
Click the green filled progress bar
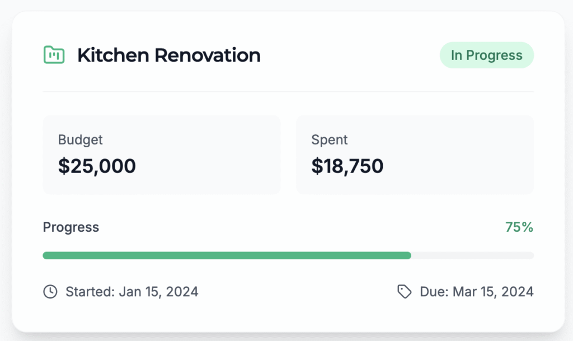click(x=227, y=255)
